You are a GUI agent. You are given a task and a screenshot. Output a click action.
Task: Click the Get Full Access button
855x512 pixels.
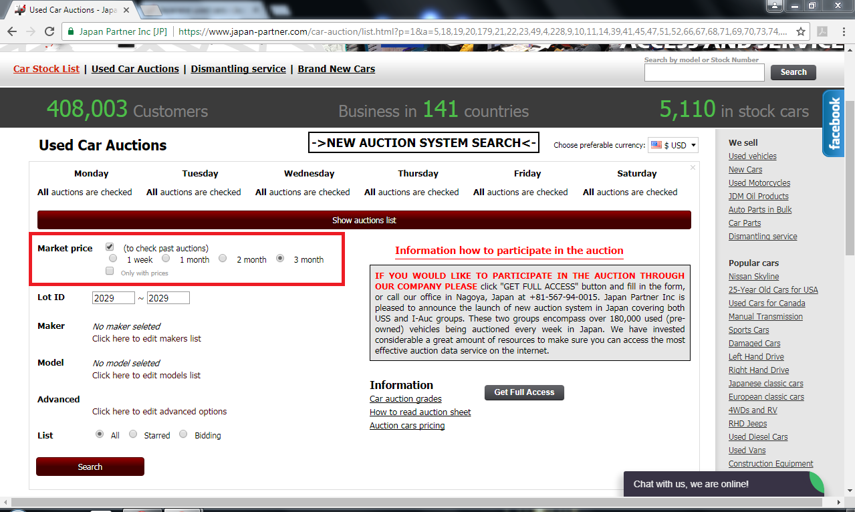pos(524,392)
